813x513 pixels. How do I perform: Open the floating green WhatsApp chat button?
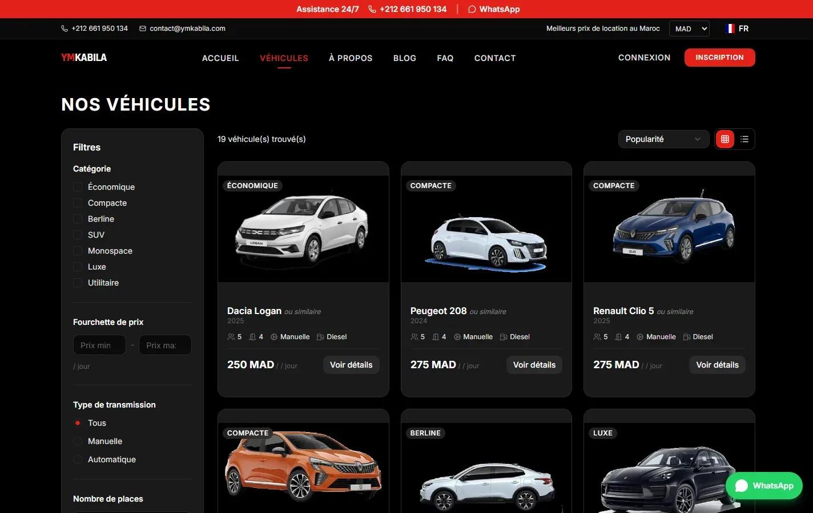pyautogui.click(x=764, y=486)
